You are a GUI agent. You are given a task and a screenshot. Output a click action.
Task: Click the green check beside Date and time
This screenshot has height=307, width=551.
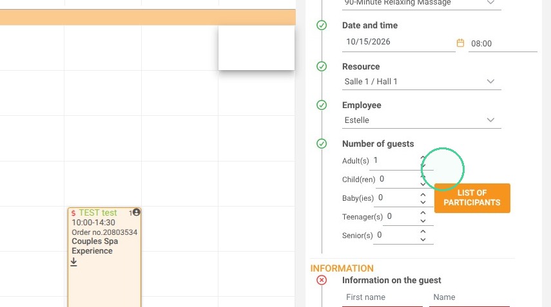(x=322, y=25)
